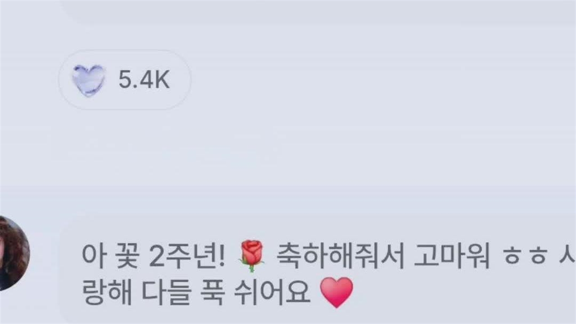Viewport: 576px width, 324px height.
Task: Click the reaction pill showing heart and 5.4K
Action: click(x=125, y=80)
